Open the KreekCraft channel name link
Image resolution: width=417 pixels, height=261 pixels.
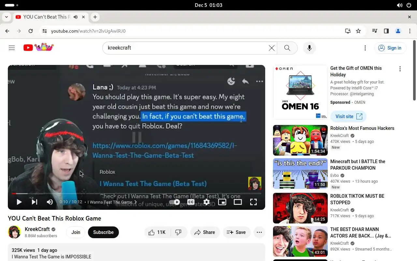(x=37, y=229)
